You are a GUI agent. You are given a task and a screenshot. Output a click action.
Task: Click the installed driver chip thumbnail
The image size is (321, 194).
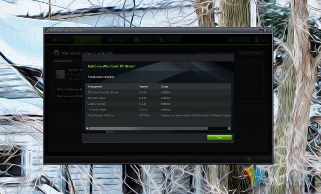60,74
